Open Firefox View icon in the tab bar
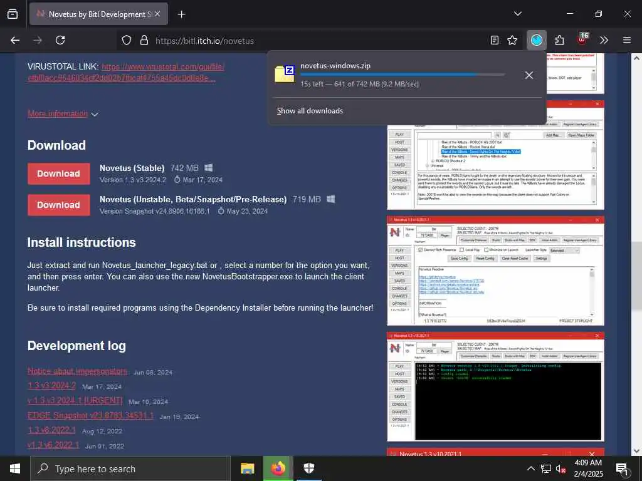This screenshot has width=642, height=481. pos(13,14)
